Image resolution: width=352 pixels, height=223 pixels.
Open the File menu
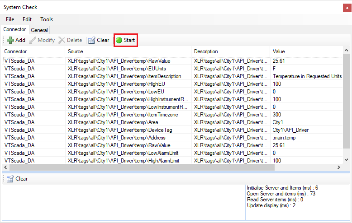10,19
